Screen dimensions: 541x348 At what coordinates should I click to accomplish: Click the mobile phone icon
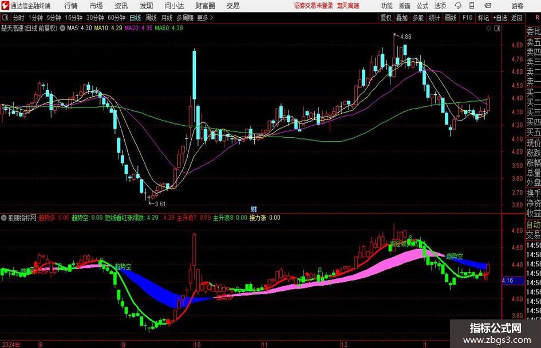click(x=472, y=6)
